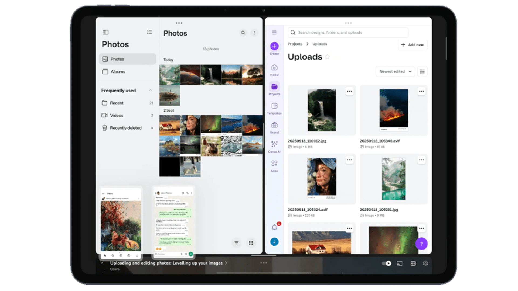
Task: Open the Newest edited sort dropdown
Action: (x=395, y=72)
